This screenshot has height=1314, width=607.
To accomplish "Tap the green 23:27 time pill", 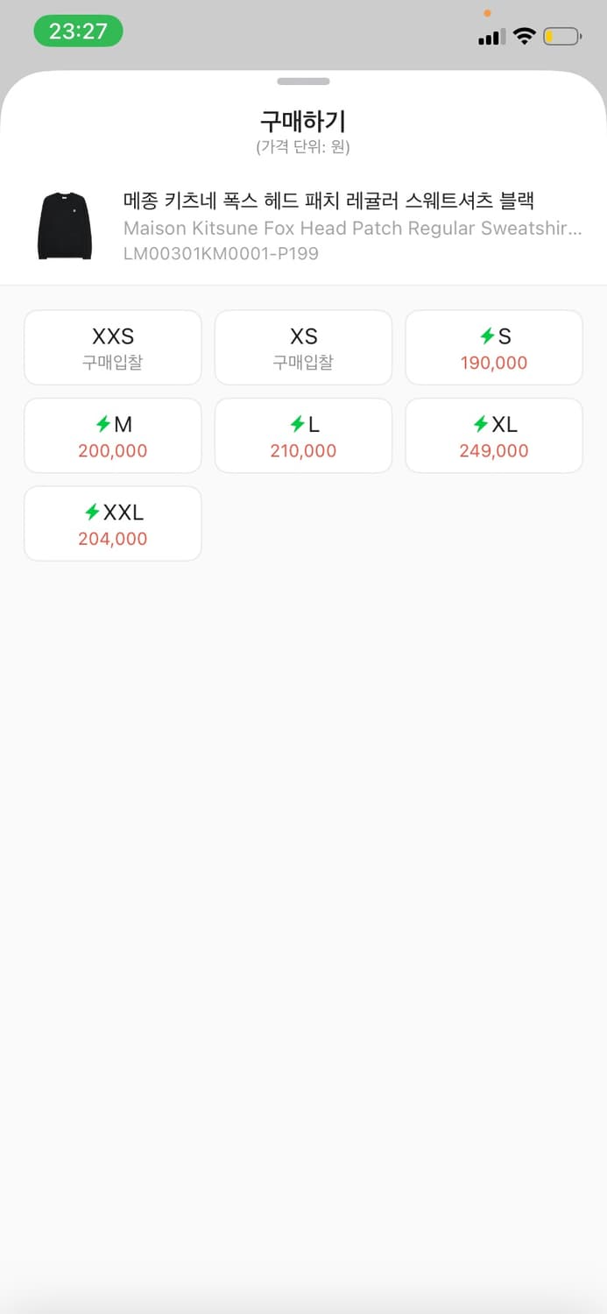I will pyautogui.click(x=78, y=30).
